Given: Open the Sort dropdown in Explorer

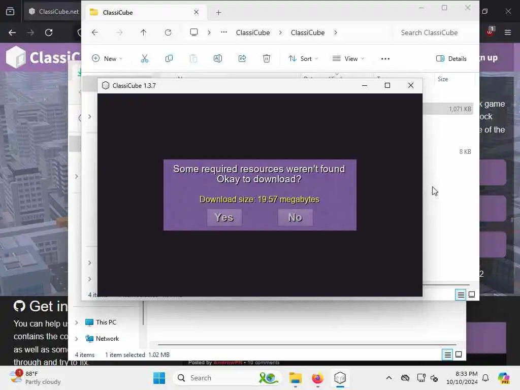Looking at the screenshot, I should pyautogui.click(x=303, y=59).
